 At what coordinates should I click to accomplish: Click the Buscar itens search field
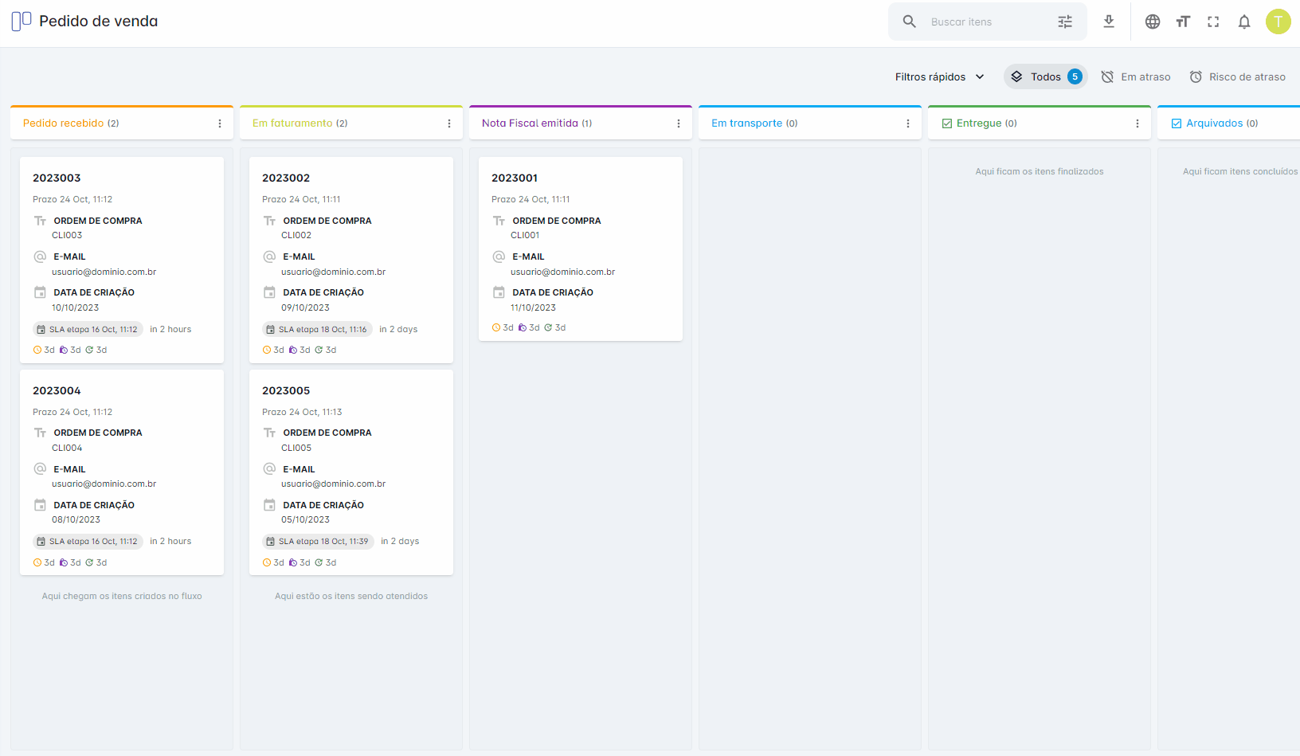pos(988,22)
